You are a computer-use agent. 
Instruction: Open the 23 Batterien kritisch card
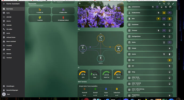(x=63, y=19)
